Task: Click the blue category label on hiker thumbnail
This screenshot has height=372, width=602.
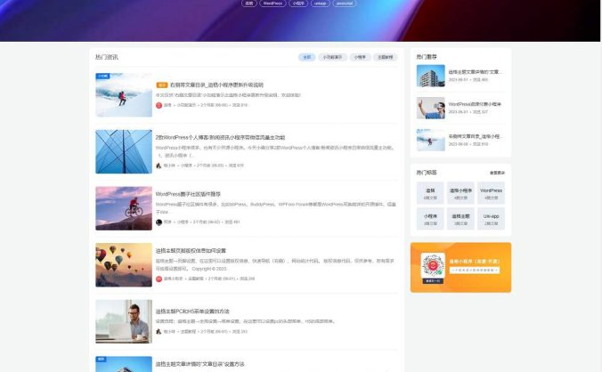Action: 103,76
